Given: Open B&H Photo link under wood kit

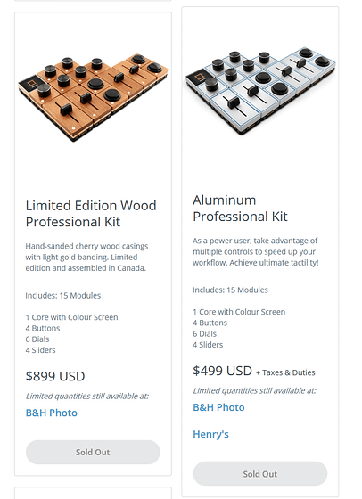Looking at the screenshot, I should point(52,413).
